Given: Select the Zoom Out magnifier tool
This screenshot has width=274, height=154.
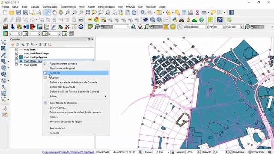Looking at the screenshot, I should pos(74,12).
